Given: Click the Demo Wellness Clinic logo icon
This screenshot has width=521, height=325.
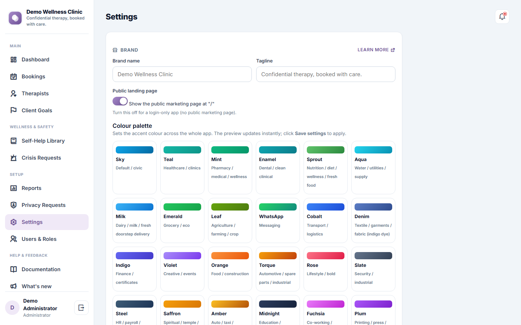Looking at the screenshot, I should click(15, 18).
